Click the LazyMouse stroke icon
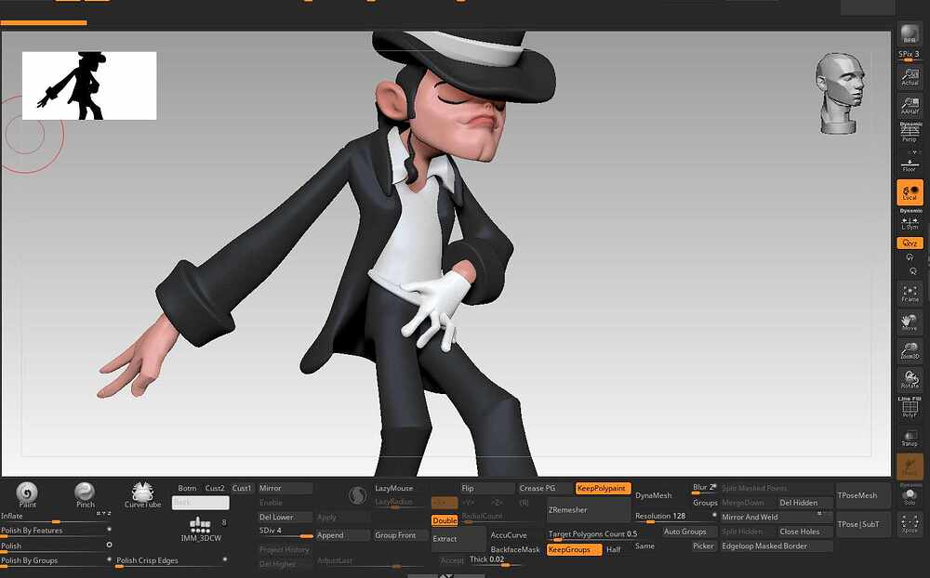Screen dimensions: 930x578 click(358, 495)
